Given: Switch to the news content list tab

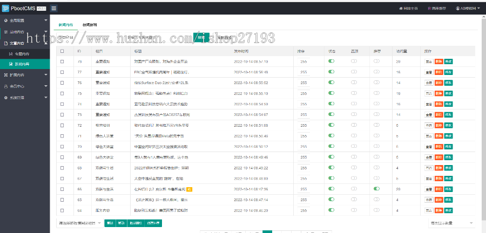Looking at the screenshot, I should [66, 25].
